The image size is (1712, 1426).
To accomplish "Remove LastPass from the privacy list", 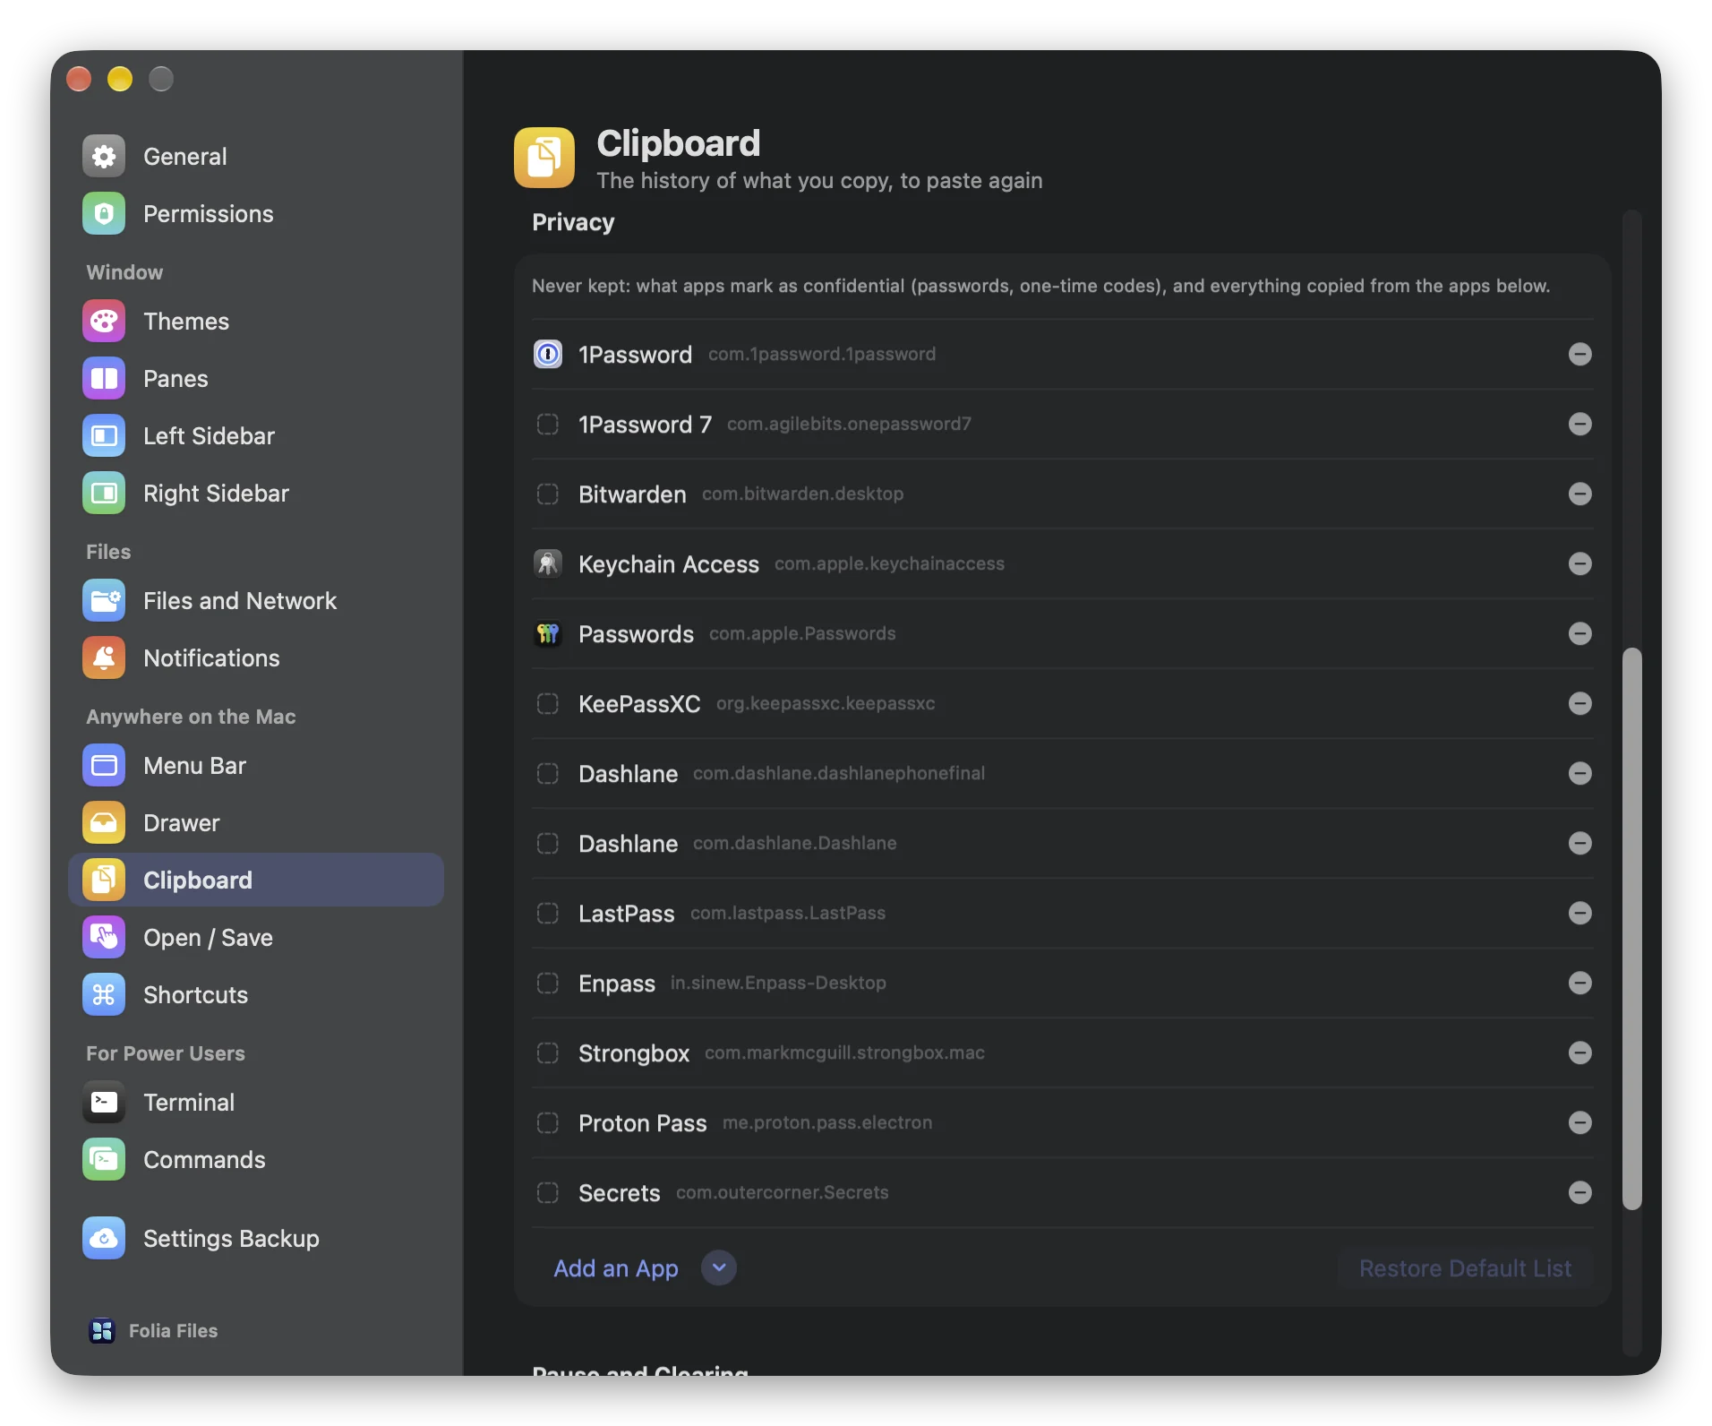I will 1580,914.
